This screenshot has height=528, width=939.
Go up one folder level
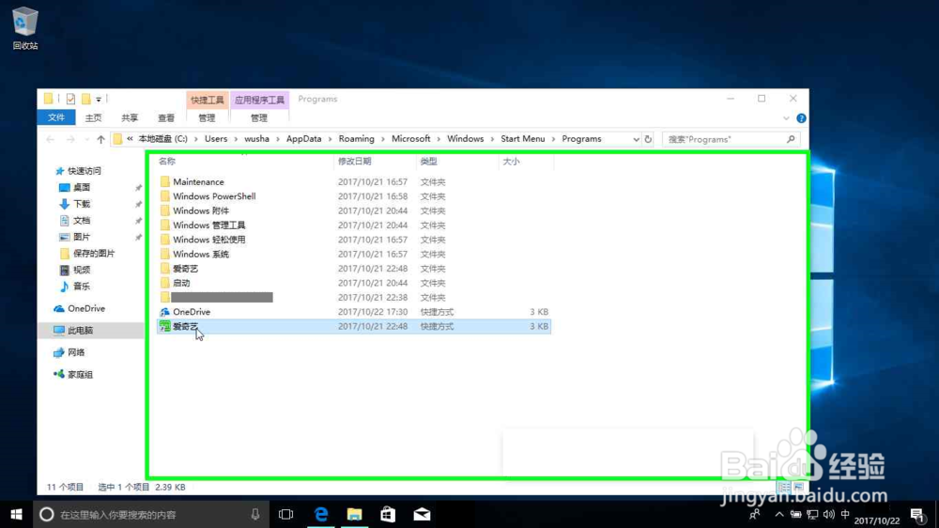pos(100,139)
